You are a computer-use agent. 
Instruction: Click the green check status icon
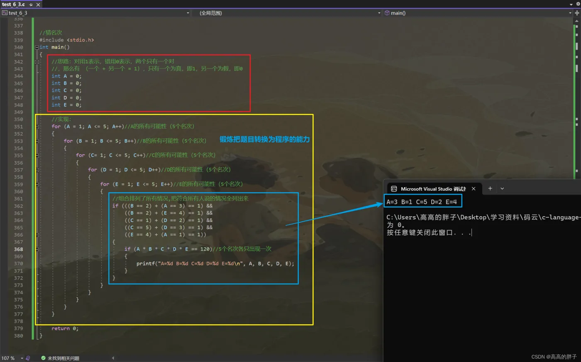(x=43, y=358)
